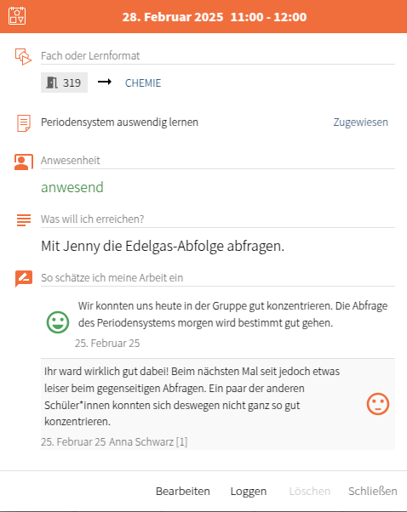The image size is (407, 512).
Task: Click the Zugewiesen status link
Action: (x=360, y=122)
